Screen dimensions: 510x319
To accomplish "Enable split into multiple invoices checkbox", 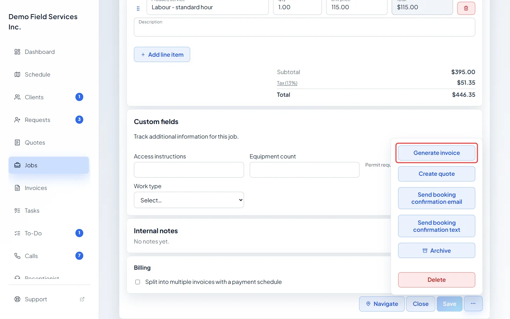I will [x=137, y=282].
